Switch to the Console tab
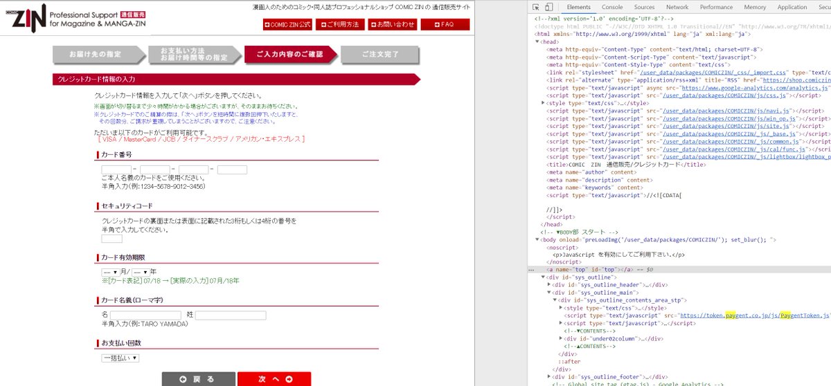Screen dimensions: 831x386 coord(612,7)
